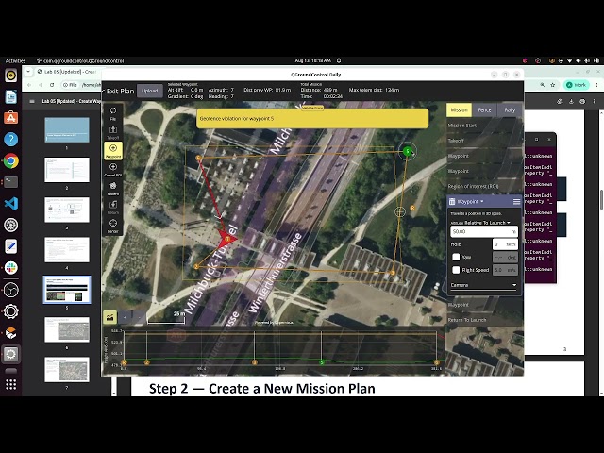Open the Activities overview
The height and width of the screenshot is (453, 604).
coord(15,60)
